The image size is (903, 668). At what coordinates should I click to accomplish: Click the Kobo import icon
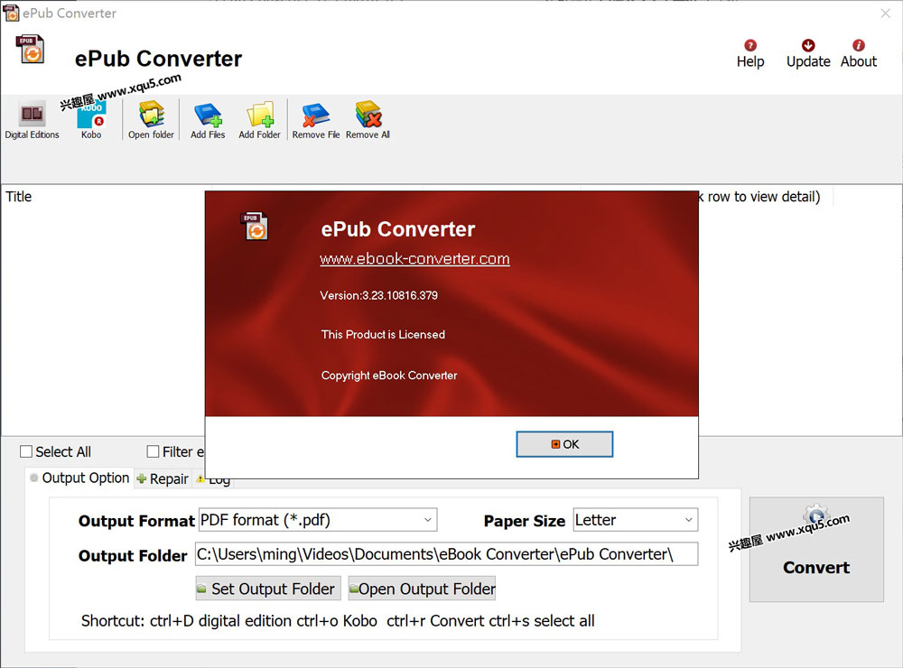(91, 120)
